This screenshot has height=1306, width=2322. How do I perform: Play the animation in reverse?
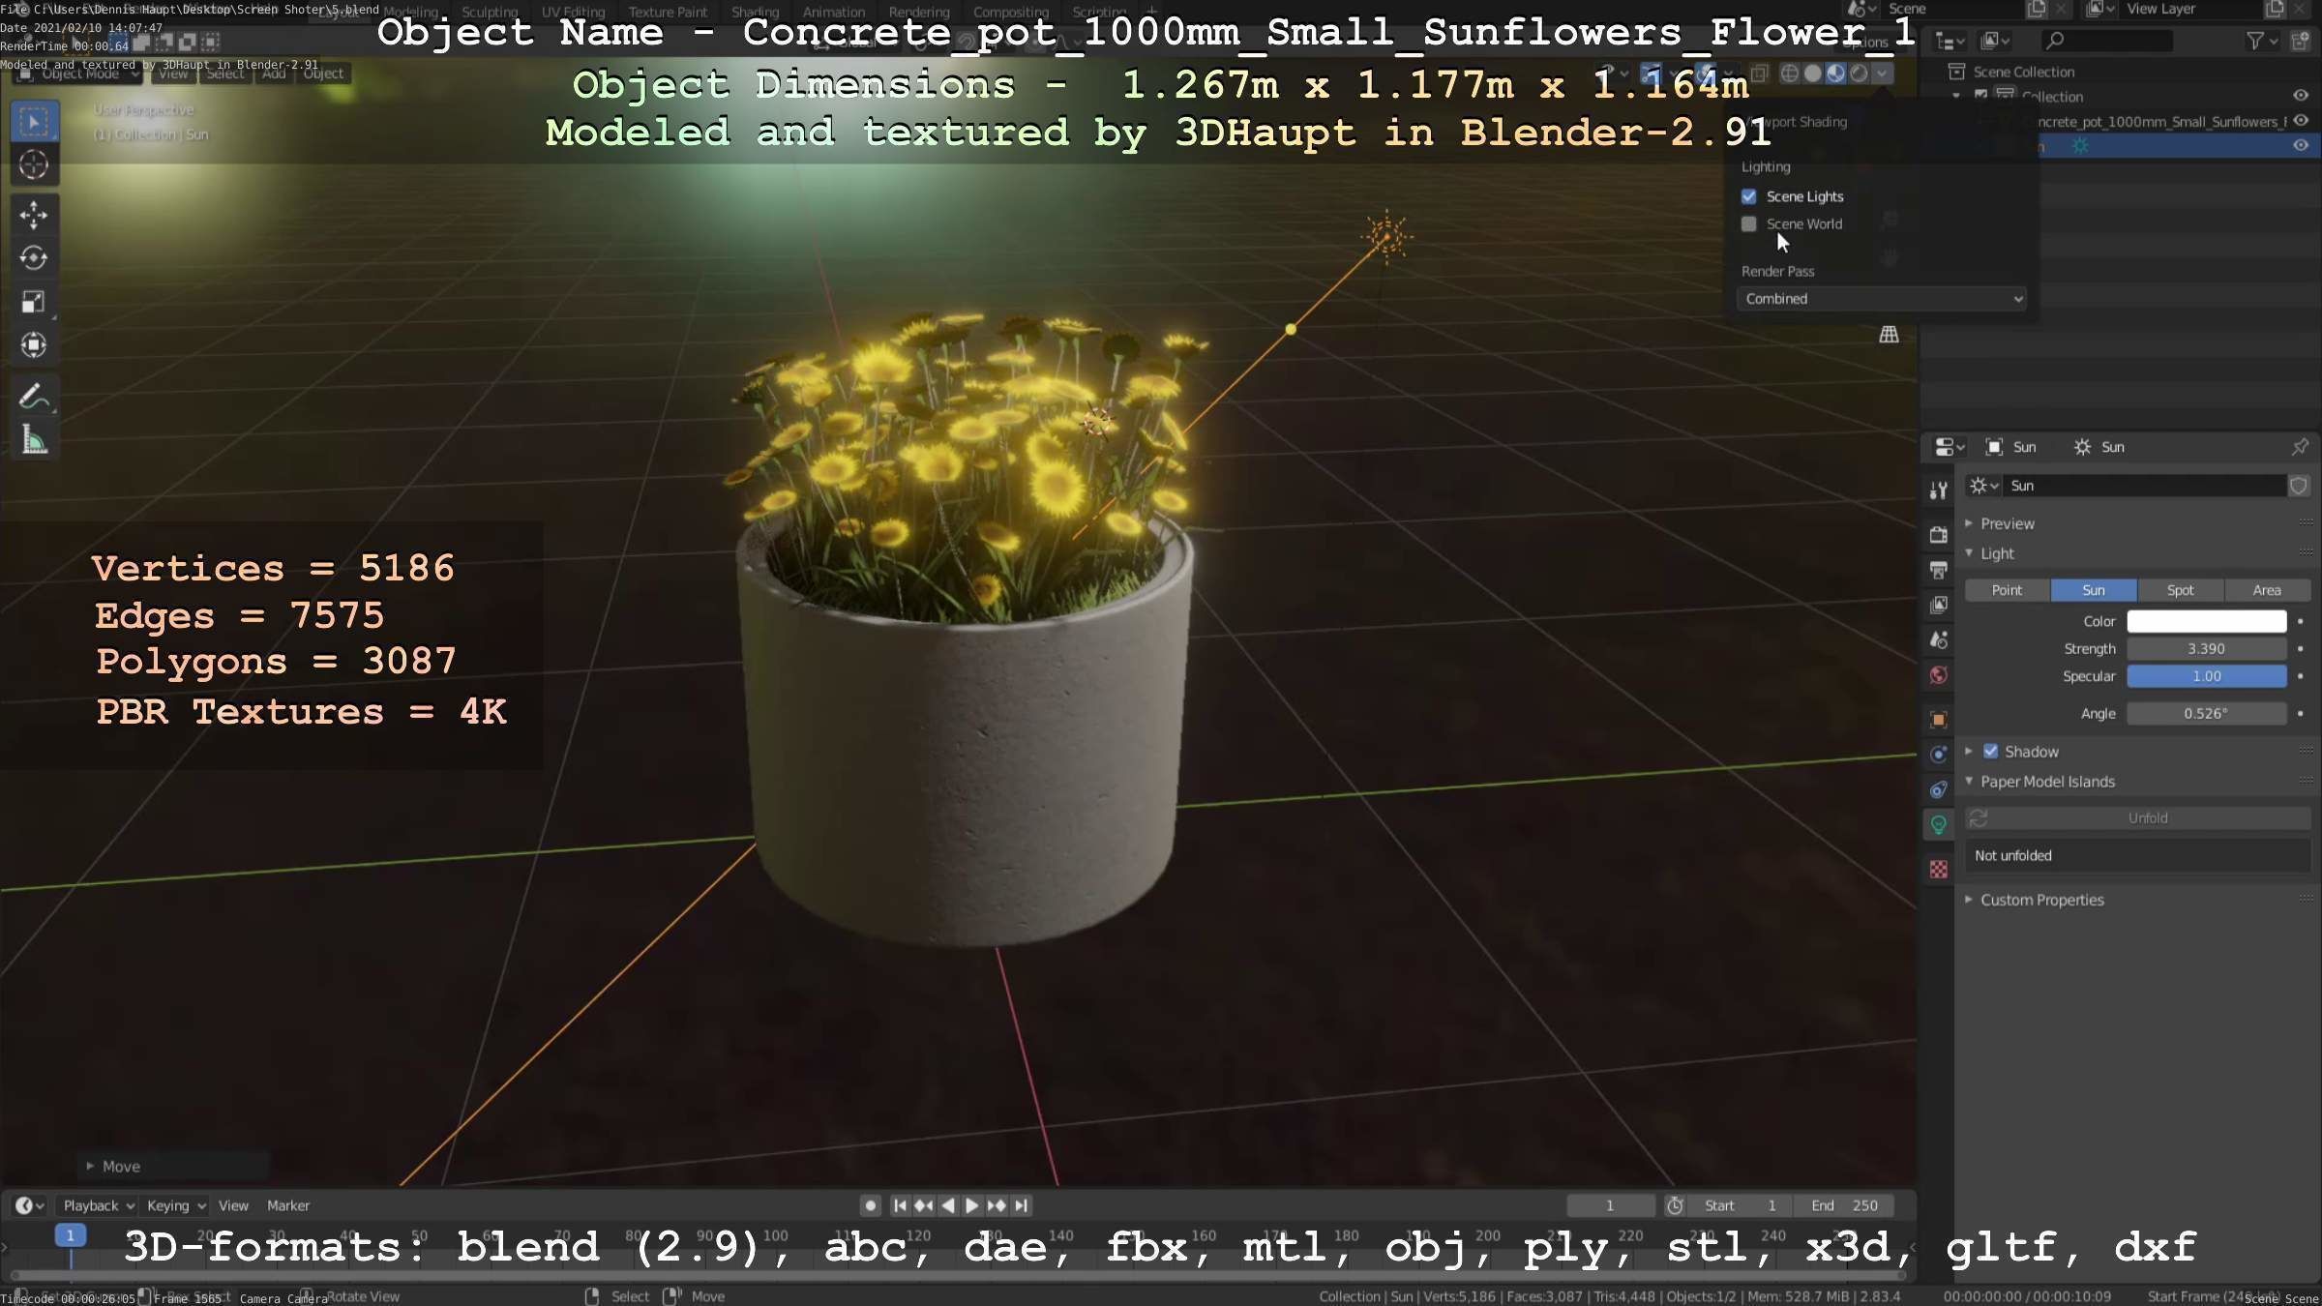(x=948, y=1205)
